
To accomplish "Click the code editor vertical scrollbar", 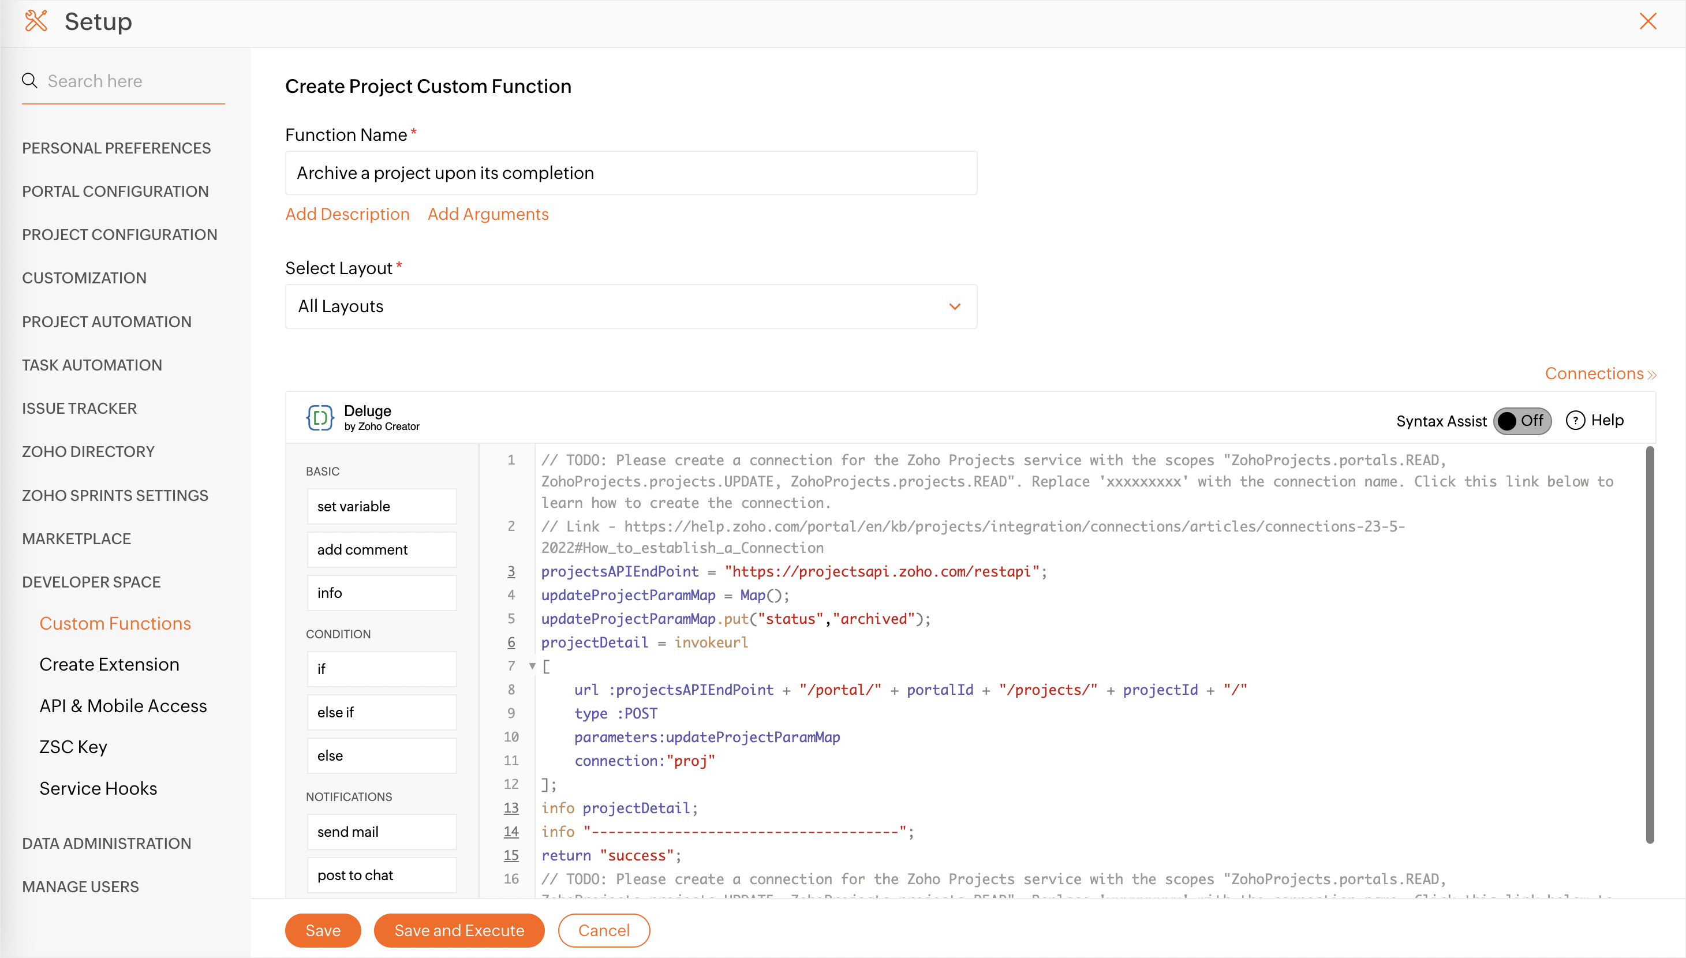I will [1650, 645].
